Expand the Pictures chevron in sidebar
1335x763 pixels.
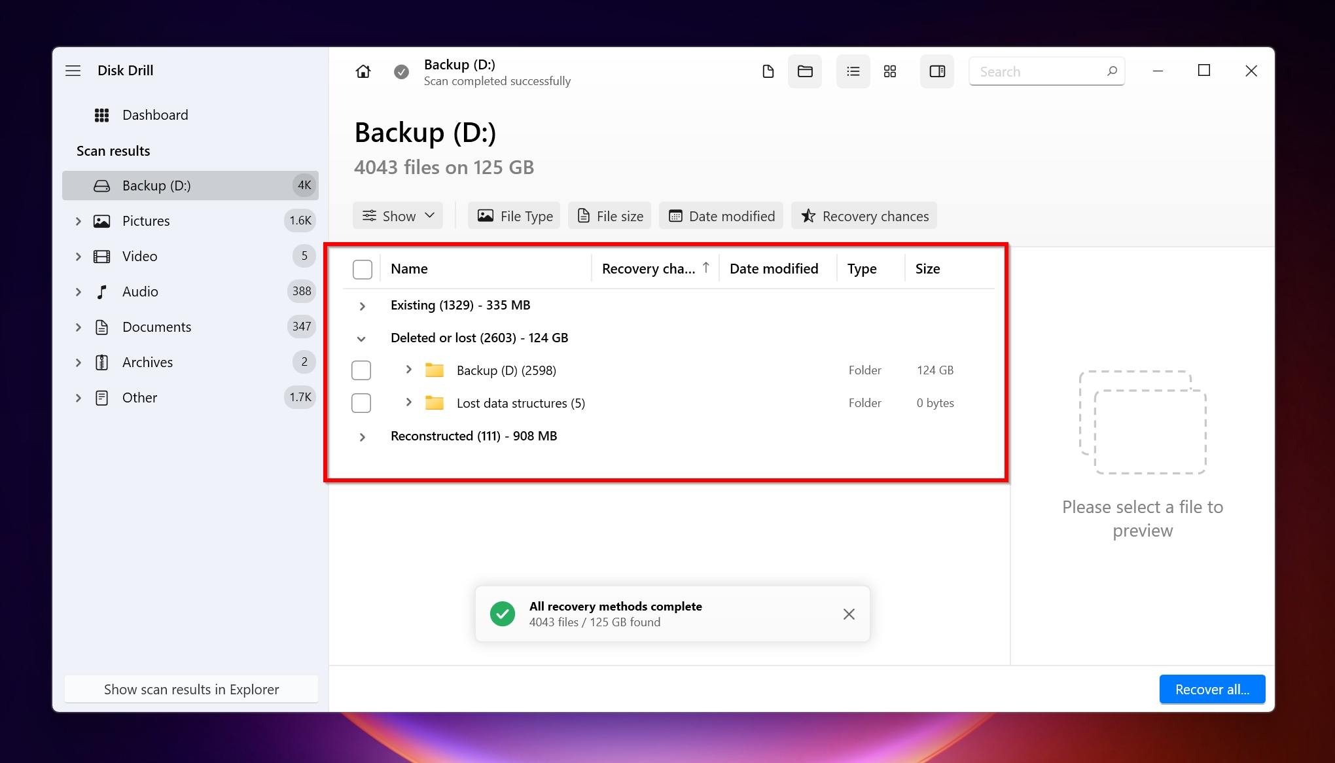coord(79,221)
